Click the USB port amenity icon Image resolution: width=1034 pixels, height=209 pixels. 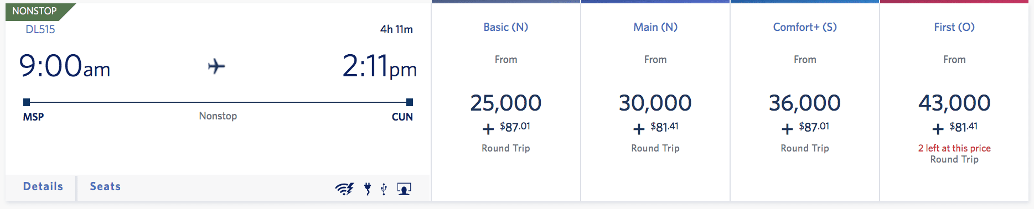384,189
